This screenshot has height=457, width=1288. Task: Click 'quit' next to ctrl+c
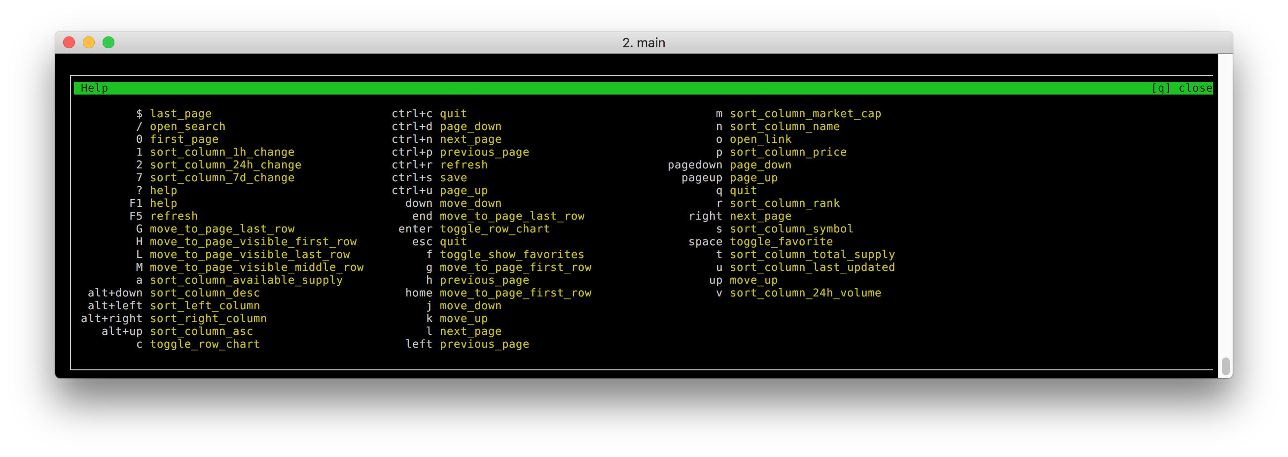click(x=454, y=114)
